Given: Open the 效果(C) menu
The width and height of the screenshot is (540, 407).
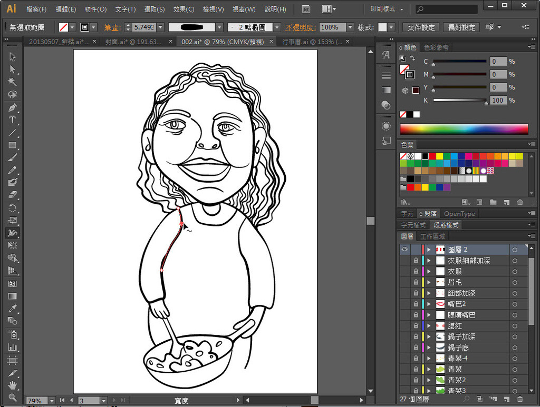Looking at the screenshot, I should click(x=184, y=9).
